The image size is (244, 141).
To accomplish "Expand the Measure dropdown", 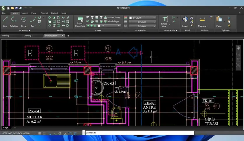I will 207,26.
